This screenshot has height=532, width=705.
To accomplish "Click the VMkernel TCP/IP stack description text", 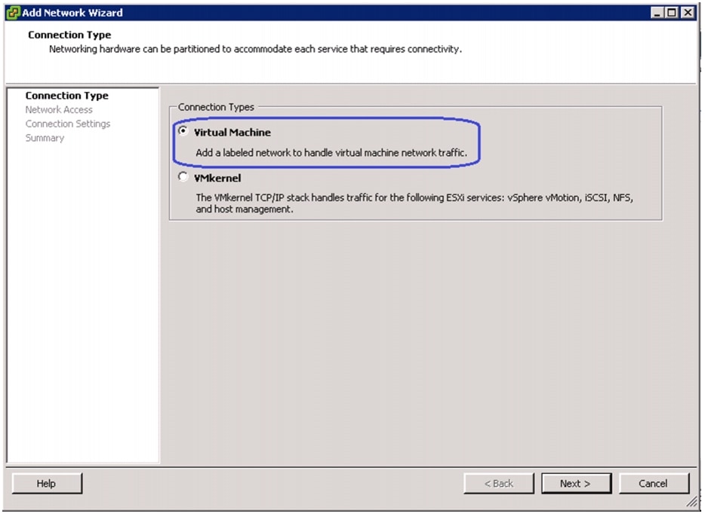I will click(x=414, y=203).
